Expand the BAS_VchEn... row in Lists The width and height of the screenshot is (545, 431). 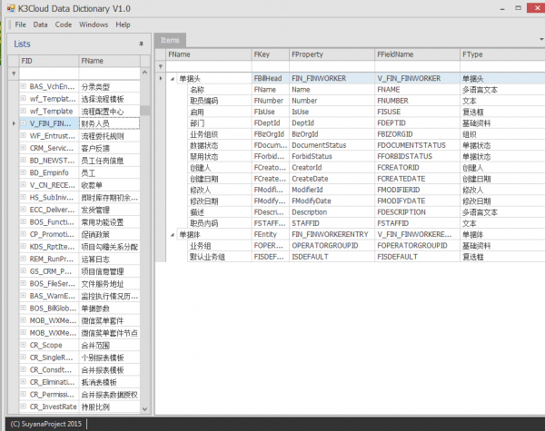pyautogui.click(x=24, y=85)
